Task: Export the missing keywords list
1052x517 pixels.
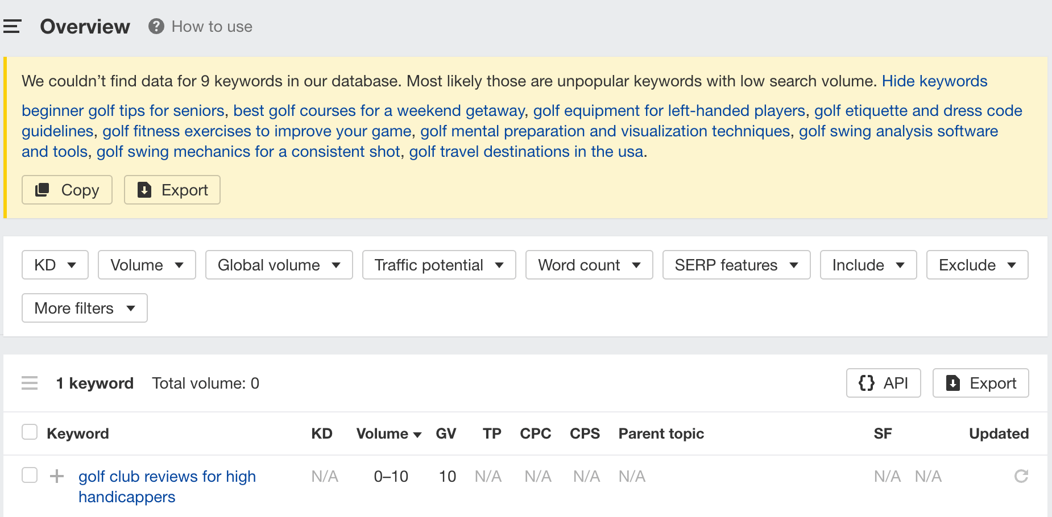Action: click(172, 190)
